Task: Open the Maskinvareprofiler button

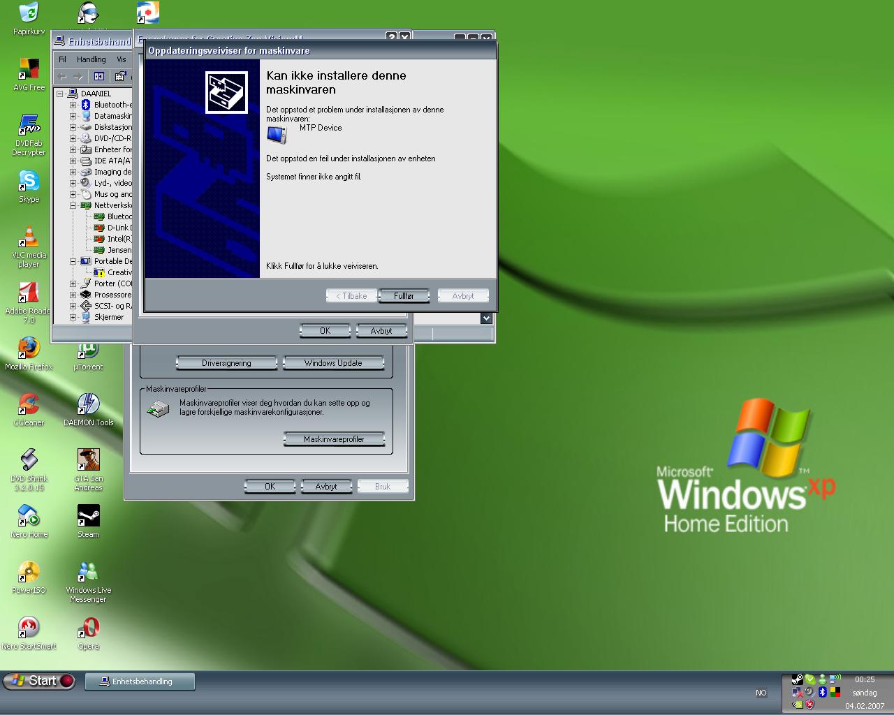Action: pyautogui.click(x=334, y=439)
